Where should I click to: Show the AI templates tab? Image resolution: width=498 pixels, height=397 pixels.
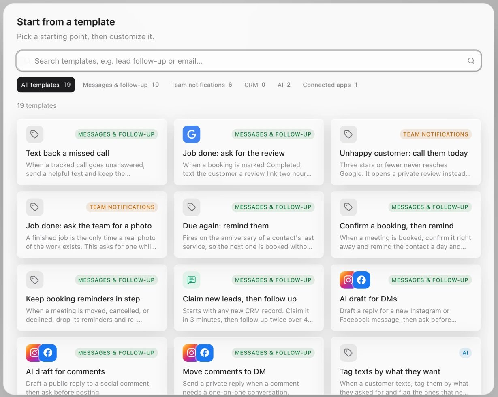(284, 85)
